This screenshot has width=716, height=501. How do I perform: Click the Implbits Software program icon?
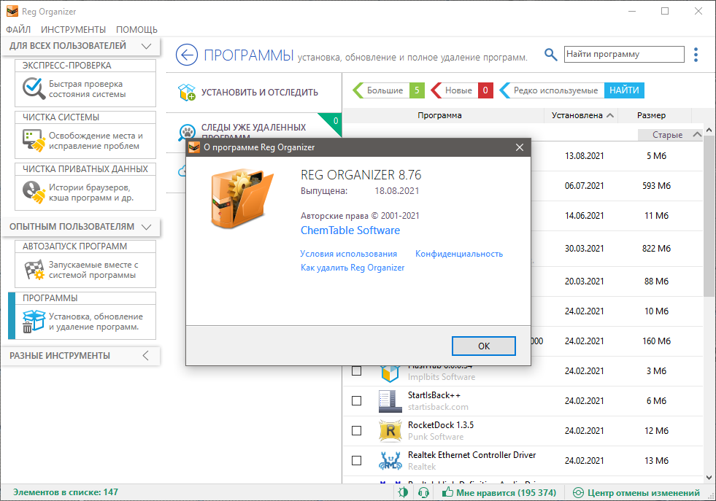pos(390,373)
